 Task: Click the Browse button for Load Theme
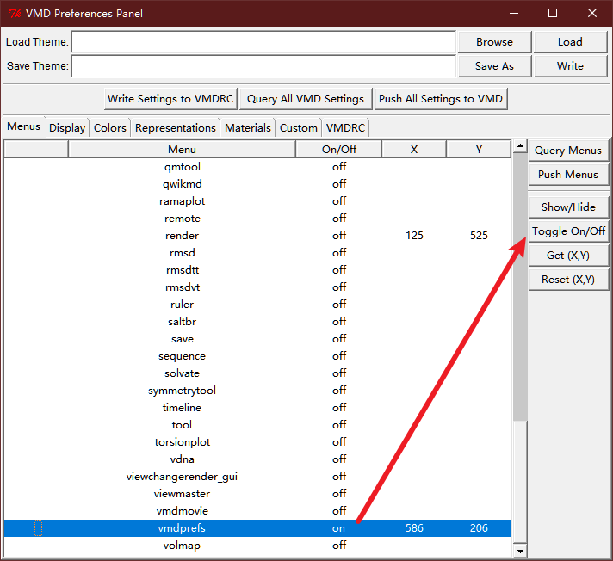coord(494,42)
